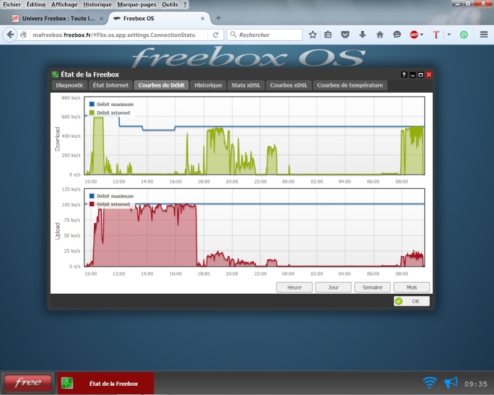The image size is (494, 395).
Task: Click the 09:35 clock
Action: [x=475, y=384]
